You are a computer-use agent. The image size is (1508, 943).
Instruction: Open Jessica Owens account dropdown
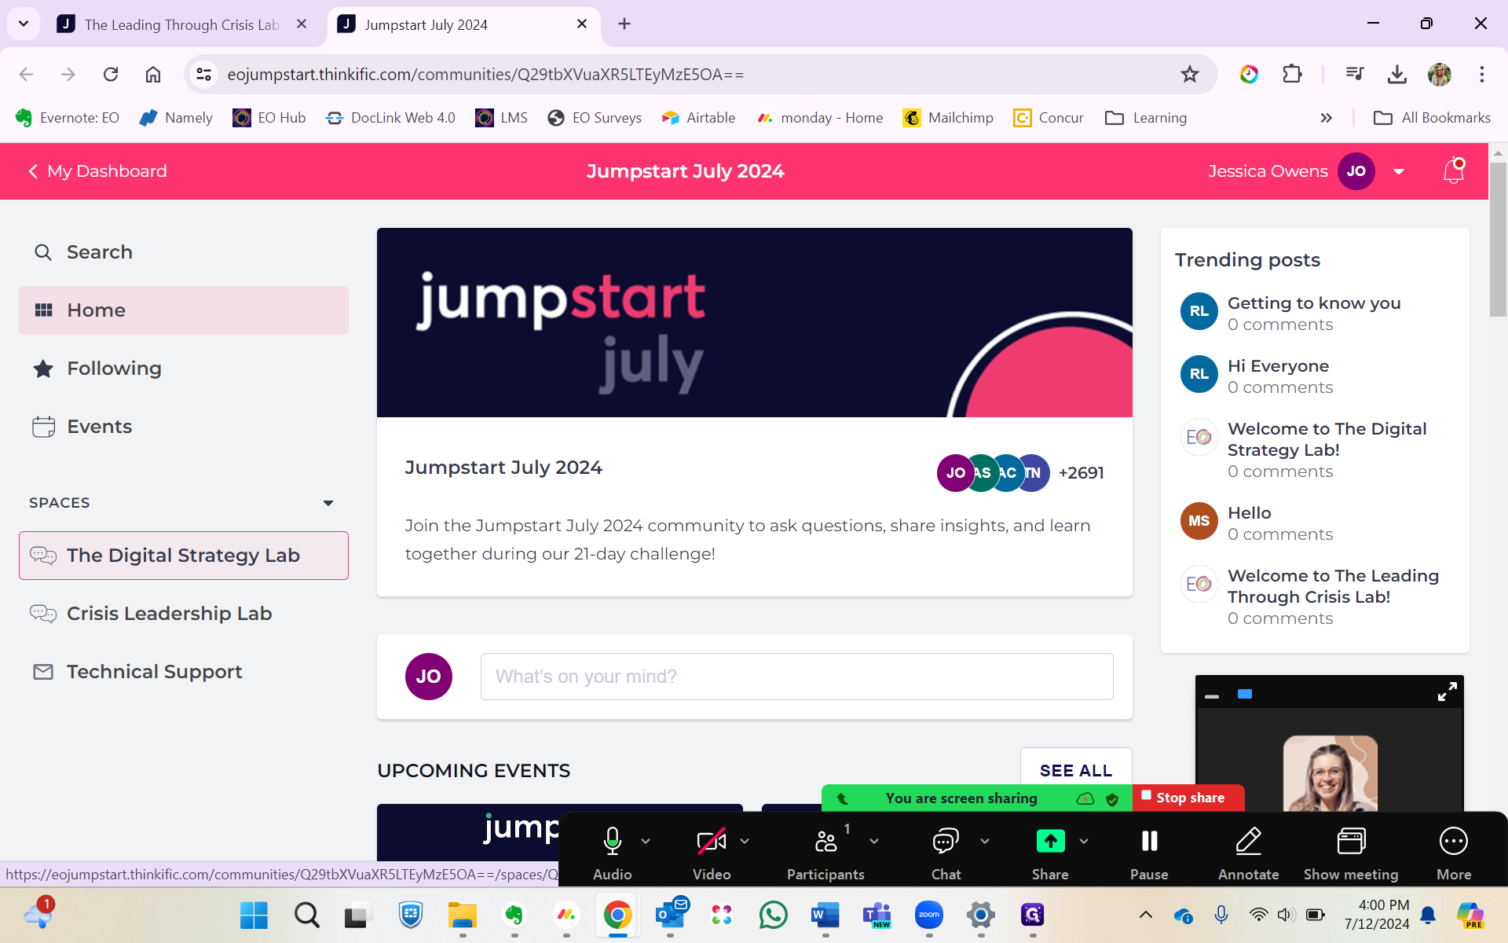(x=1399, y=171)
